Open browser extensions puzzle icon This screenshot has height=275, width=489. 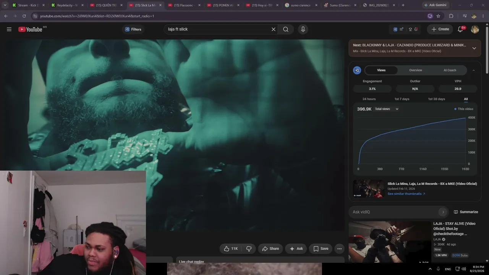pyautogui.click(x=451, y=16)
